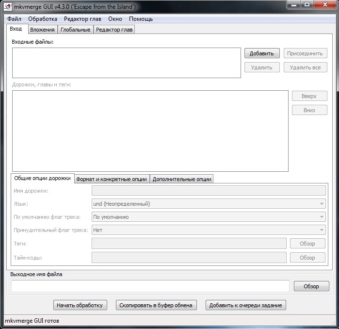
Task: Select the Формат и конкретные опции tab
Action: (112, 179)
